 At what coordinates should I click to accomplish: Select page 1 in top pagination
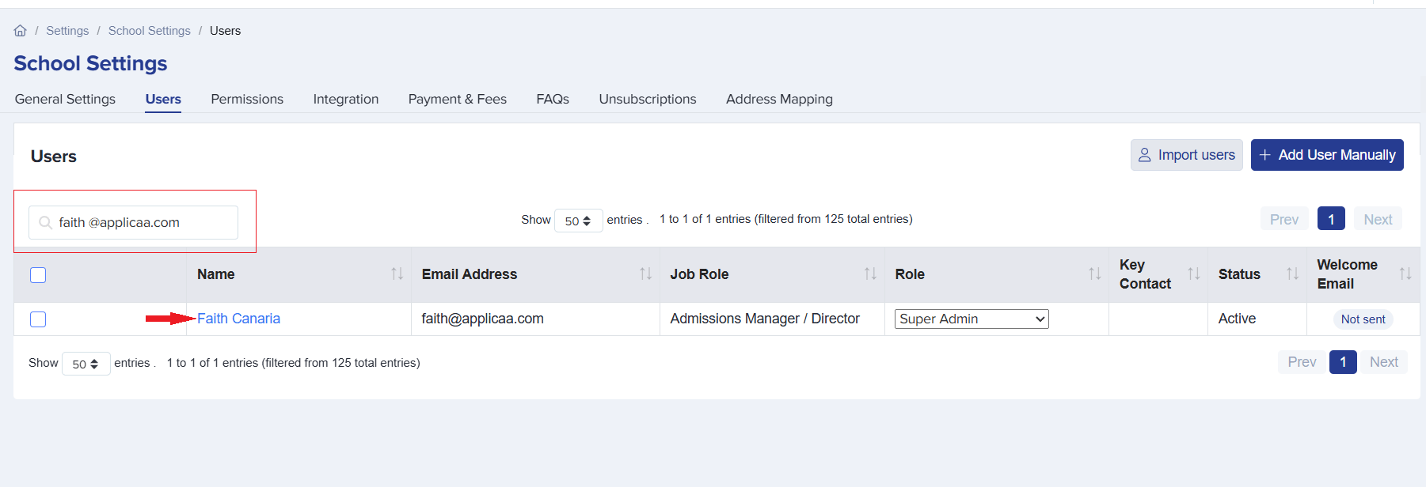pos(1331,219)
